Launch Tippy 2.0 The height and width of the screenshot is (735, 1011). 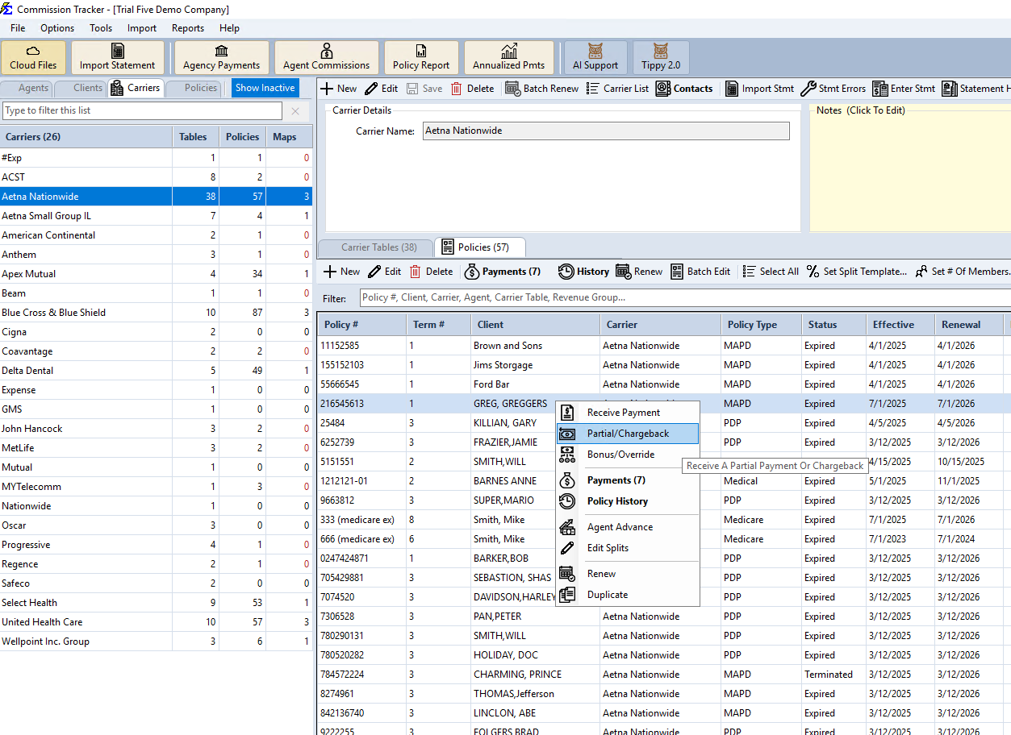click(x=661, y=57)
